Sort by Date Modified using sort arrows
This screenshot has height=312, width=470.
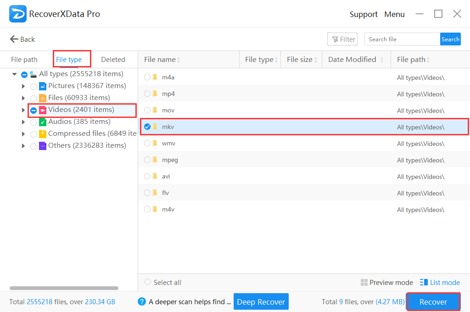point(382,60)
